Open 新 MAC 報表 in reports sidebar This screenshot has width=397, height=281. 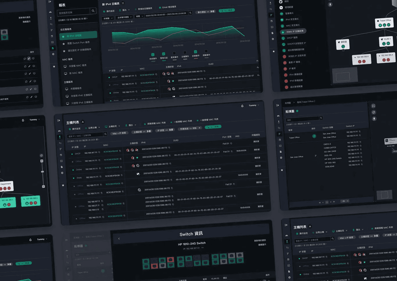[74, 73]
